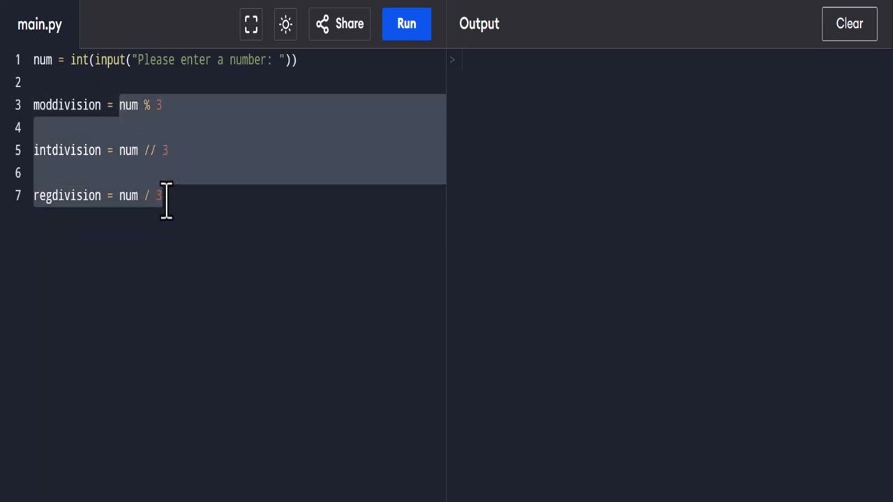Switch light/dark theme with the sun icon
Screen dimensions: 893x502
285,24
